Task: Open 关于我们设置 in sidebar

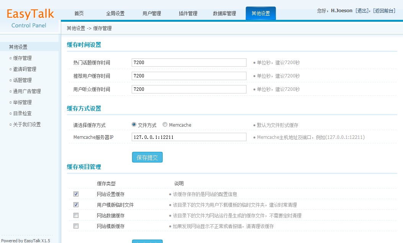Action: [27, 124]
